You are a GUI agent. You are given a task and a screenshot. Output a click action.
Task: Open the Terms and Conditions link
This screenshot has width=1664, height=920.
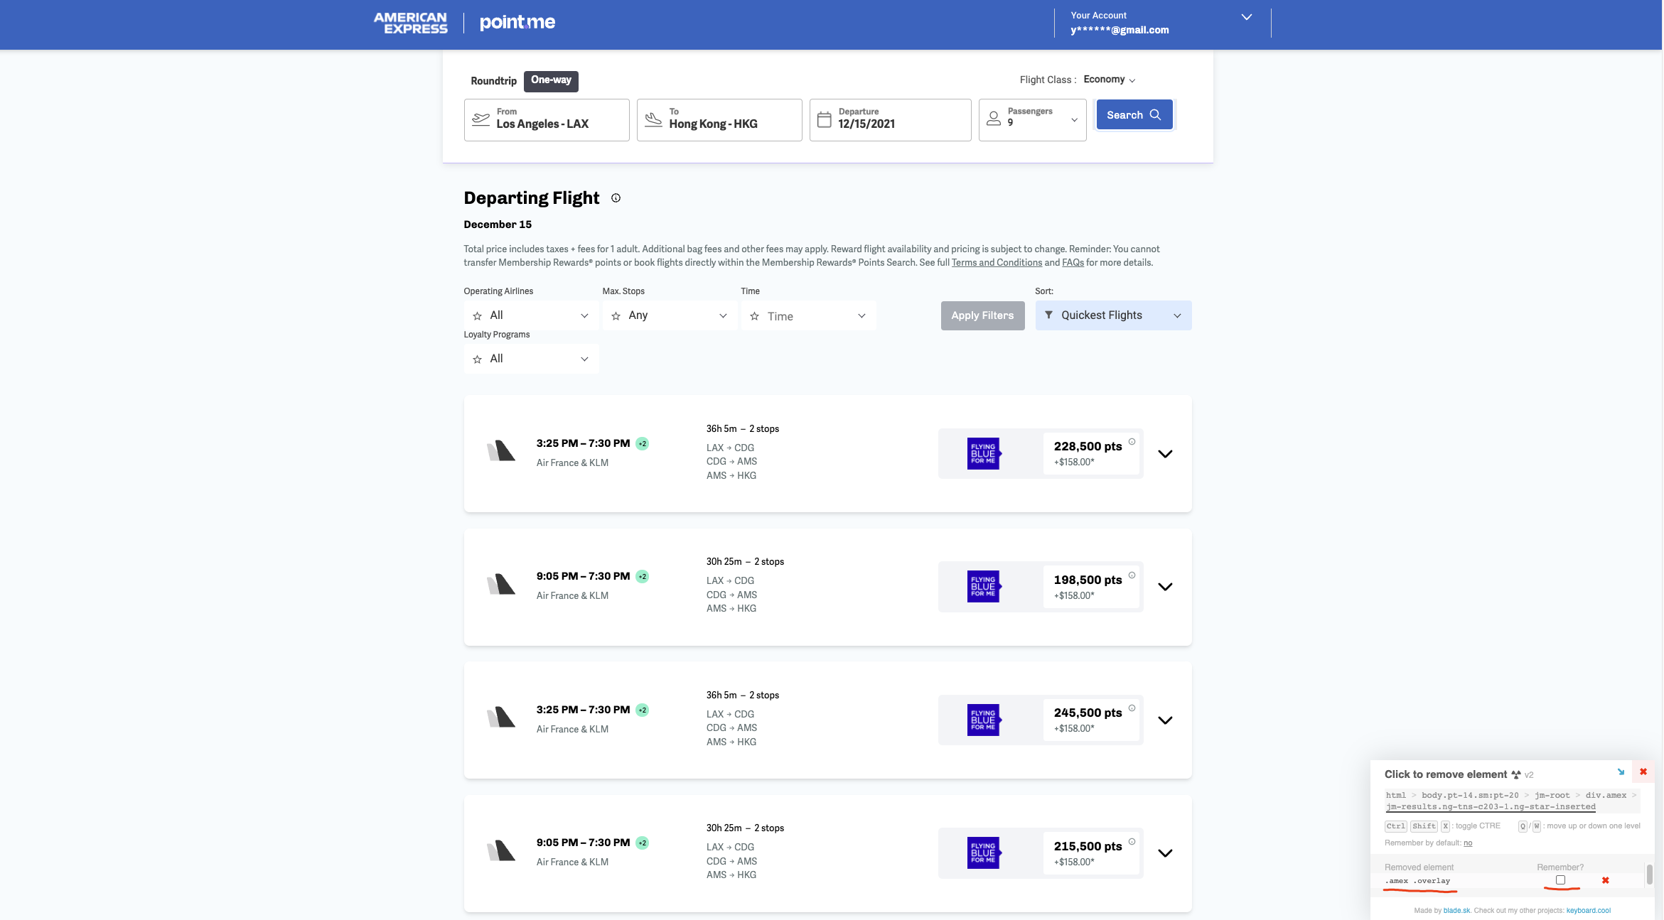click(997, 263)
